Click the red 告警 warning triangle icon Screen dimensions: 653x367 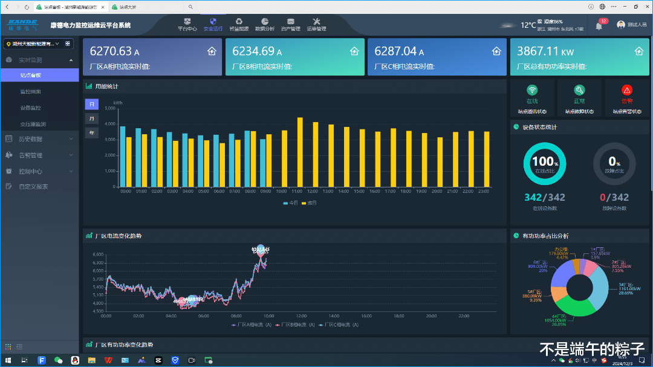pyautogui.click(x=627, y=90)
